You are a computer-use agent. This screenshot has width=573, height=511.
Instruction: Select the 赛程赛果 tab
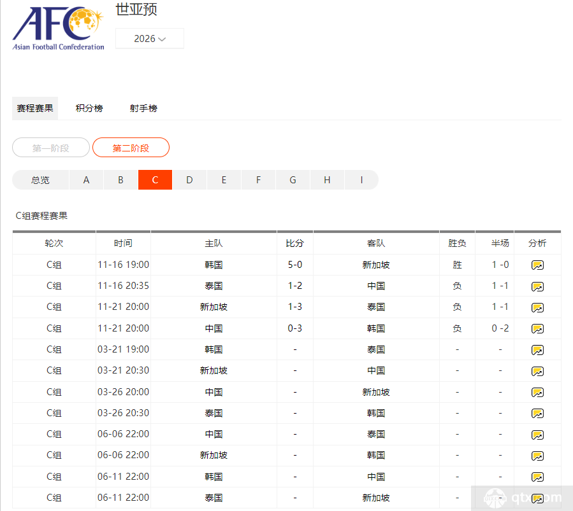[34, 108]
